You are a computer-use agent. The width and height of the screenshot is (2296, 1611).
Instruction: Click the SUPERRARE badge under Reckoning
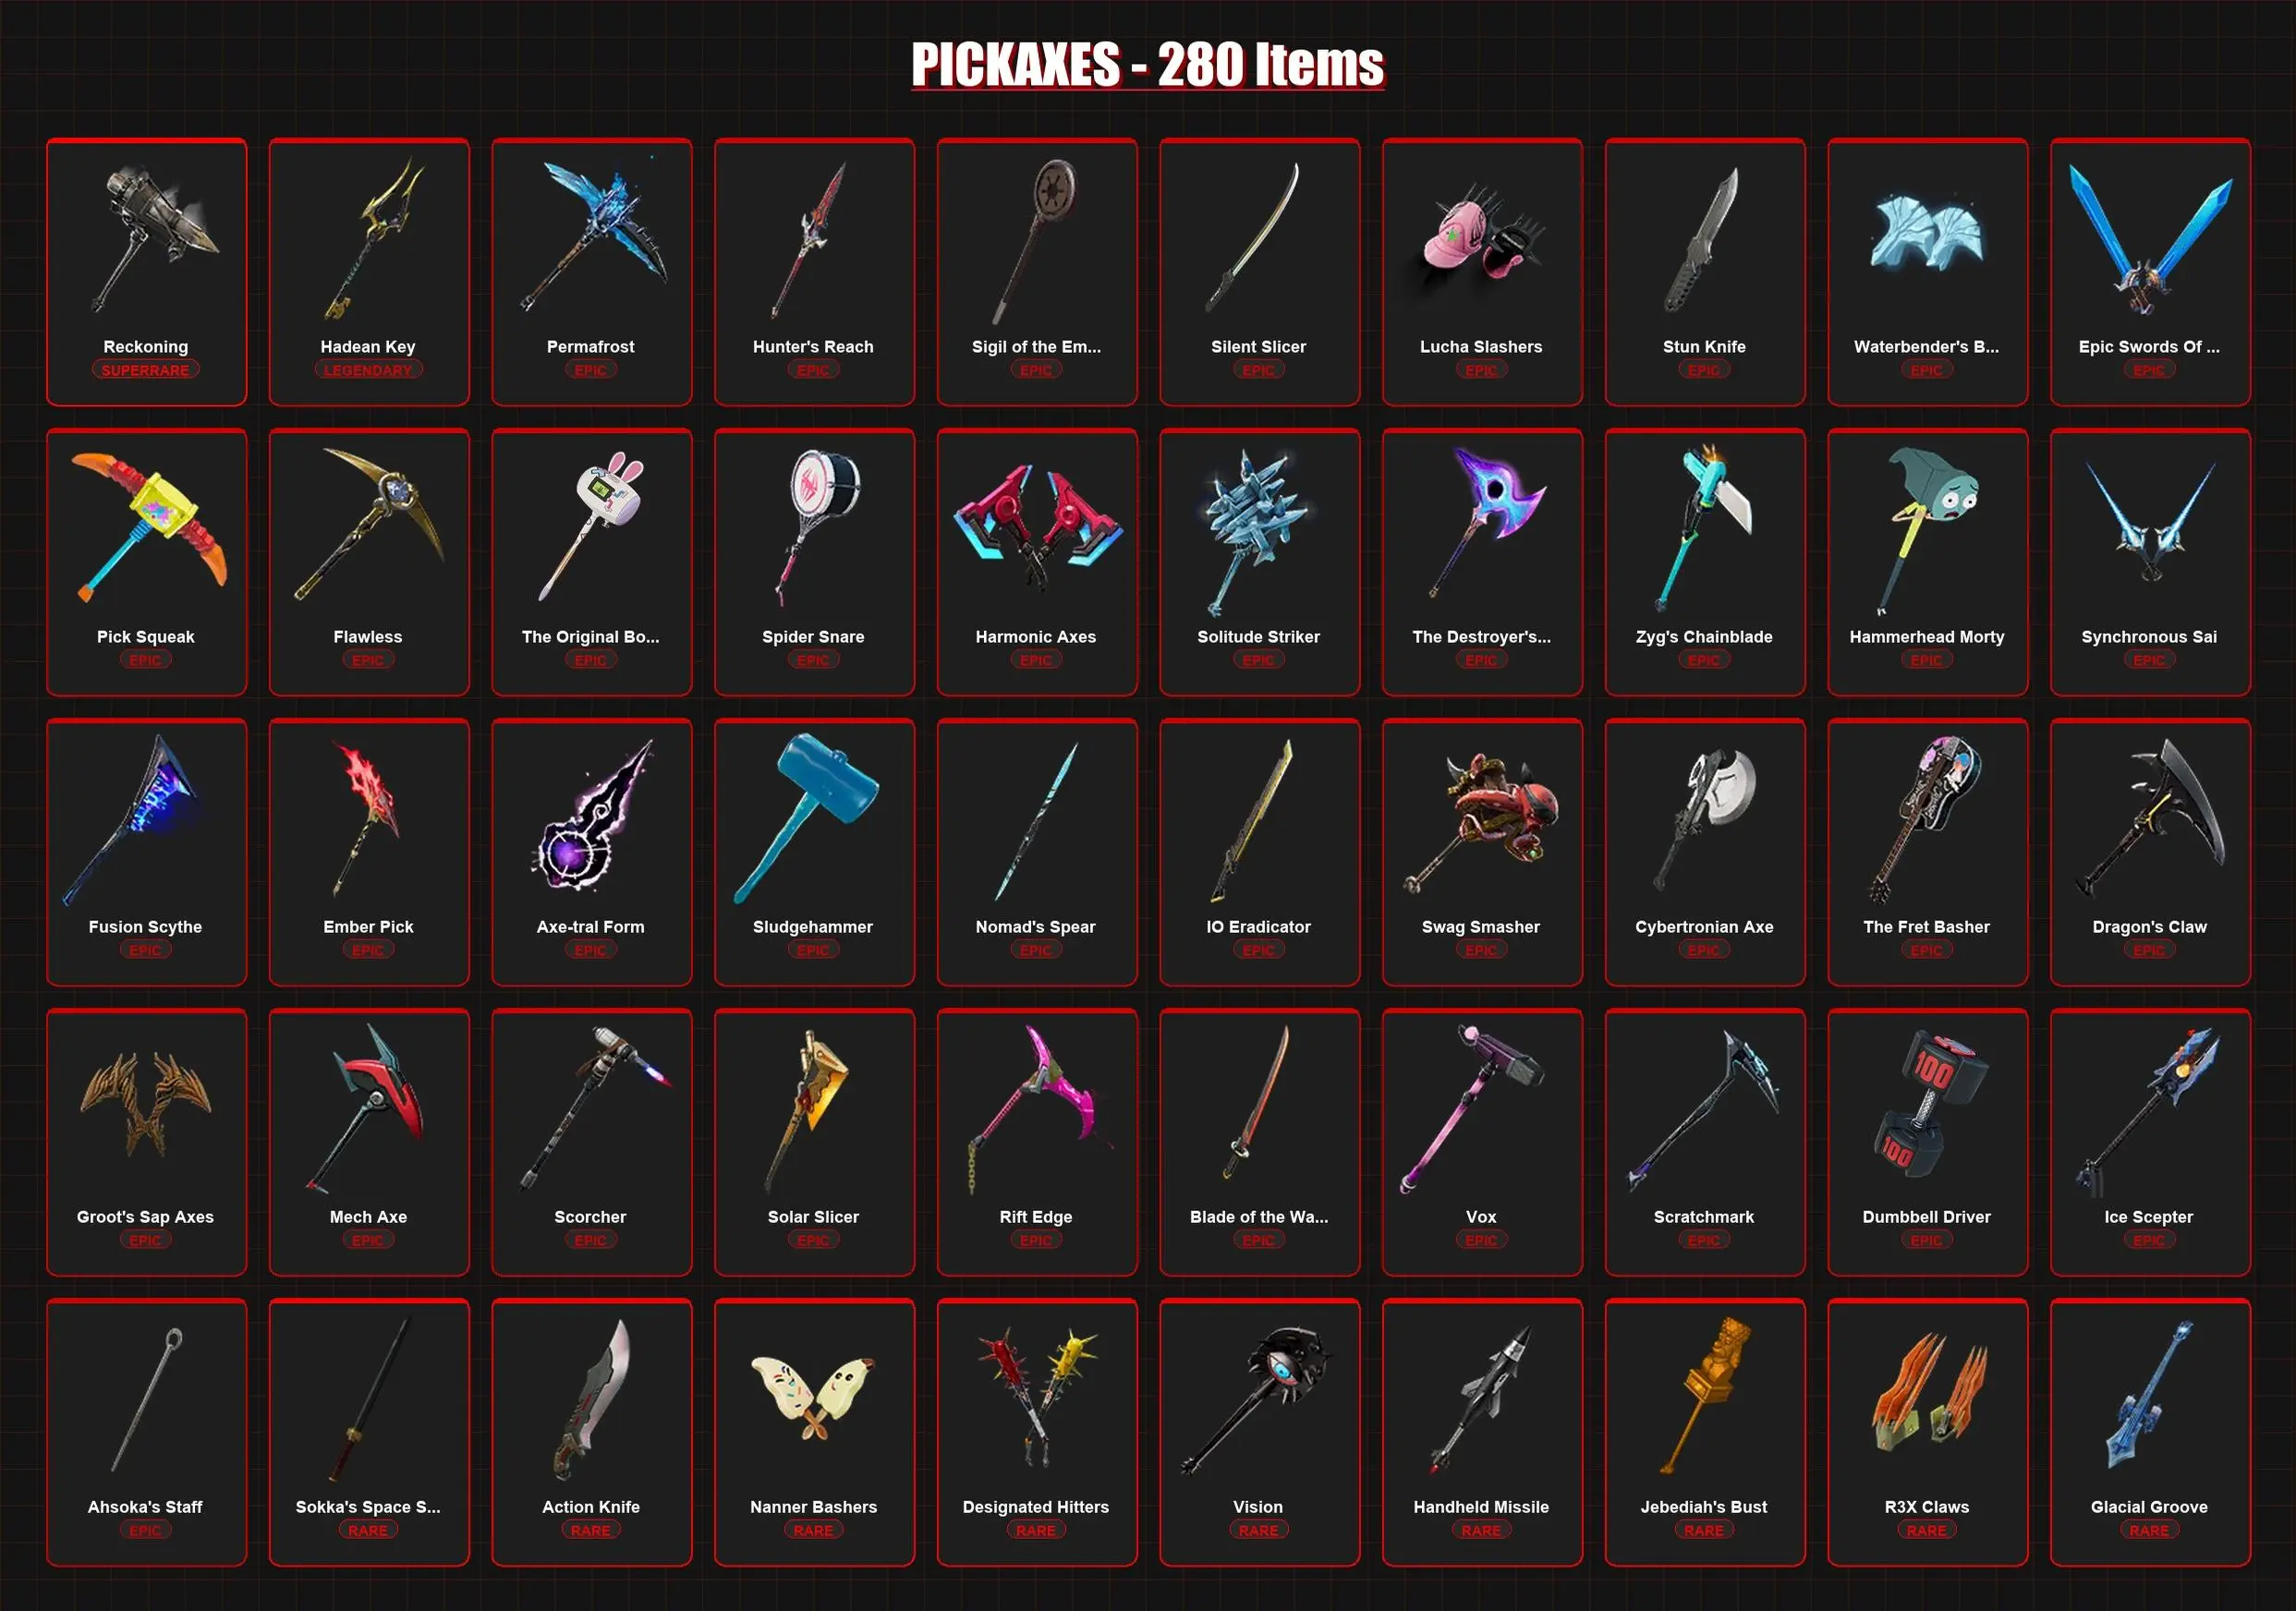[146, 370]
